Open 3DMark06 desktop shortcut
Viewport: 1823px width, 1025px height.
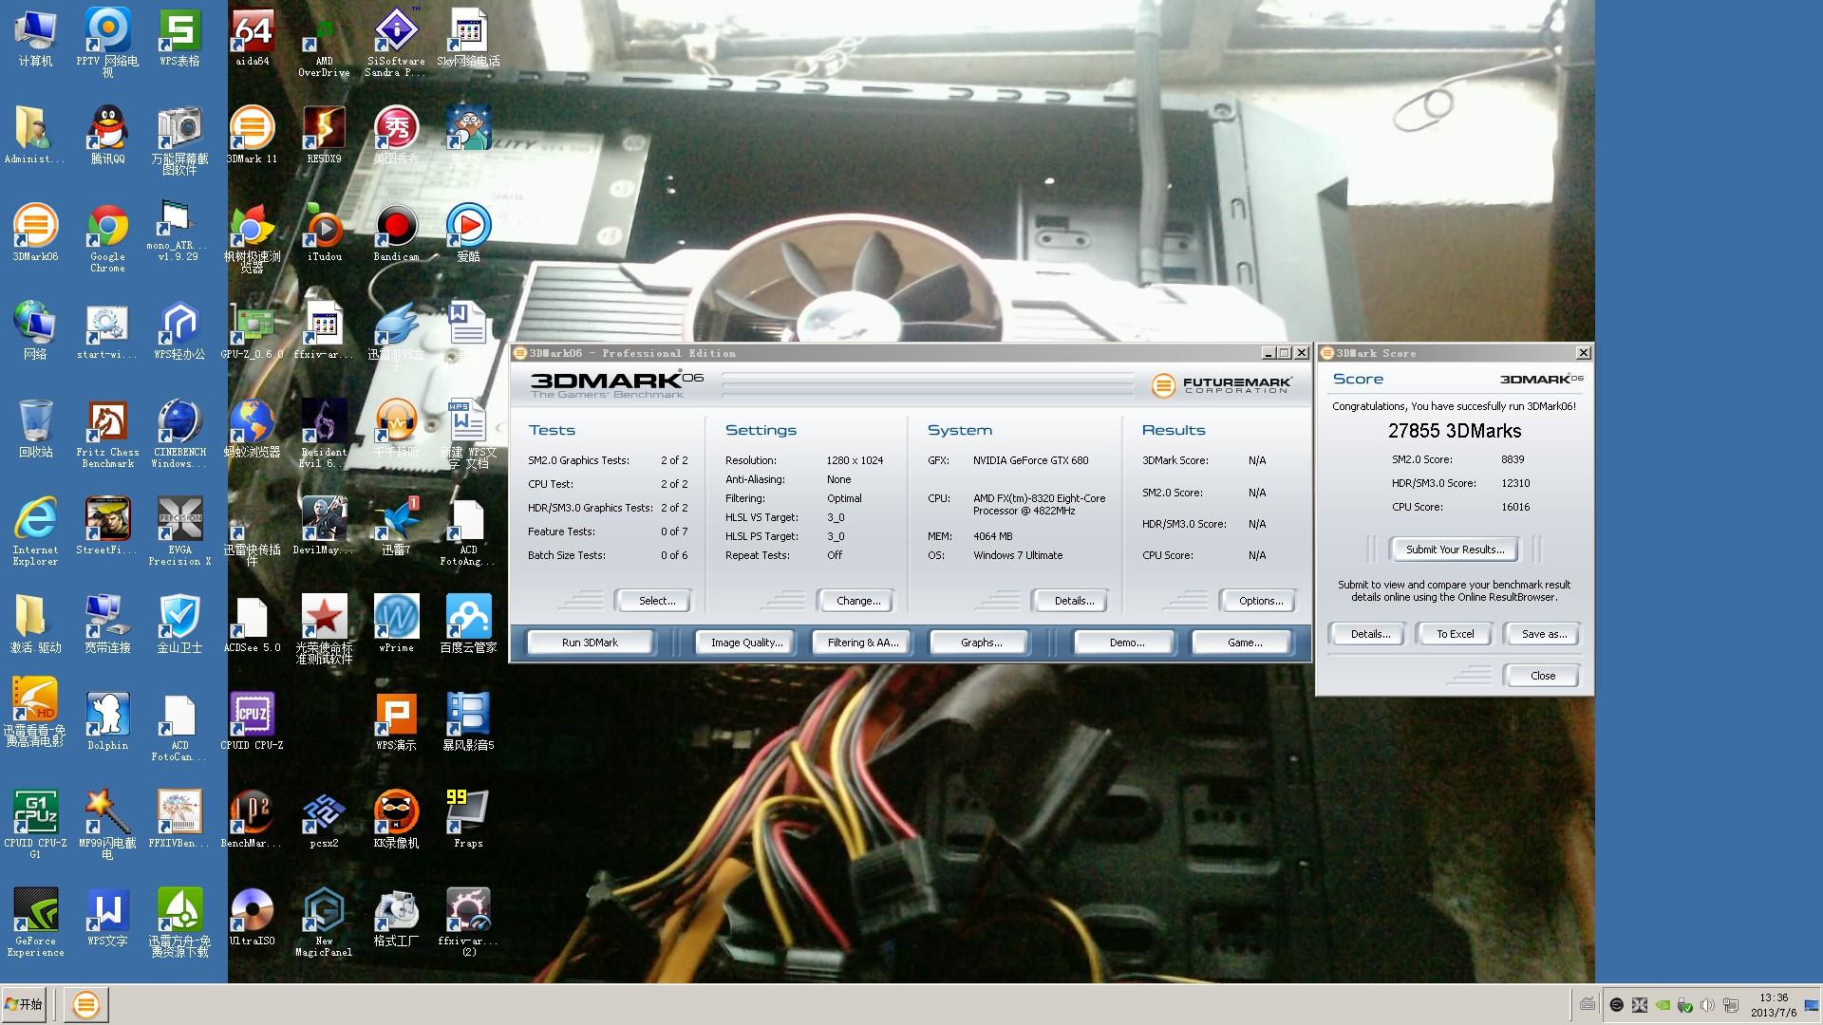35,233
